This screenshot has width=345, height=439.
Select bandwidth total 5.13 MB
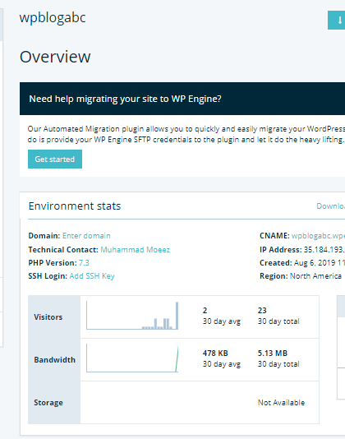point(273,354)
